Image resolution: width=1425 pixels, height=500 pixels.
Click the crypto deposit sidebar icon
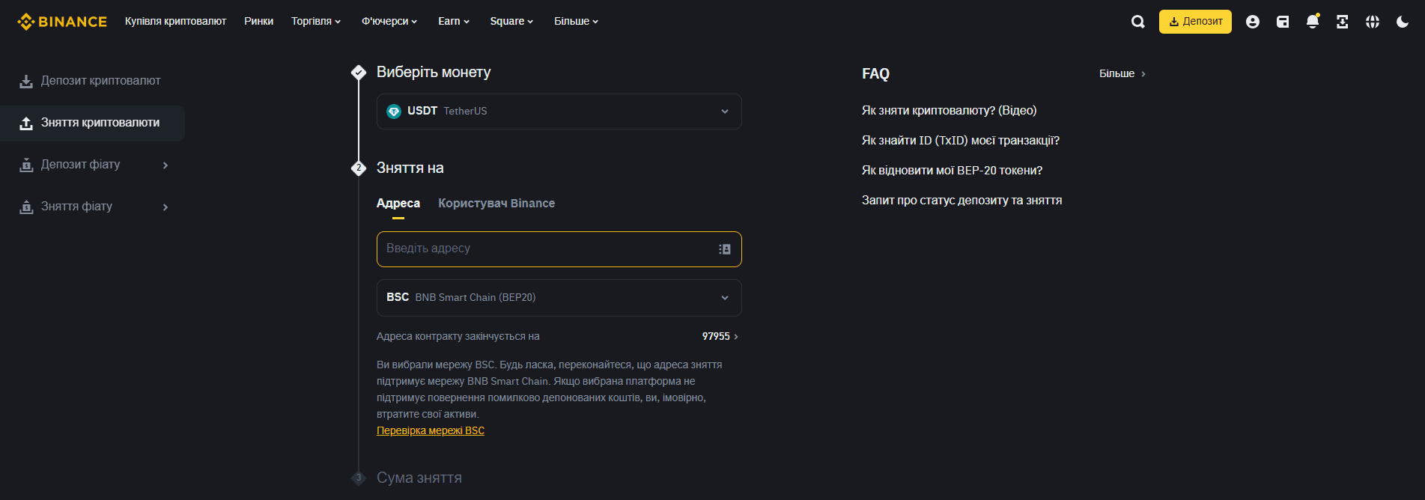[26, 81]
